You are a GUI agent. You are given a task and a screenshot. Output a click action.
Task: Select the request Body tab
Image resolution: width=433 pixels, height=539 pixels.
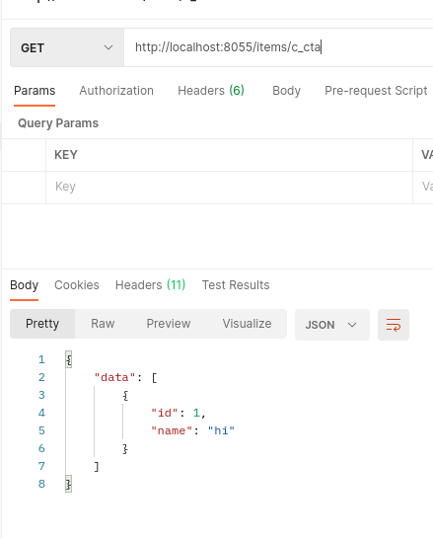286,91
